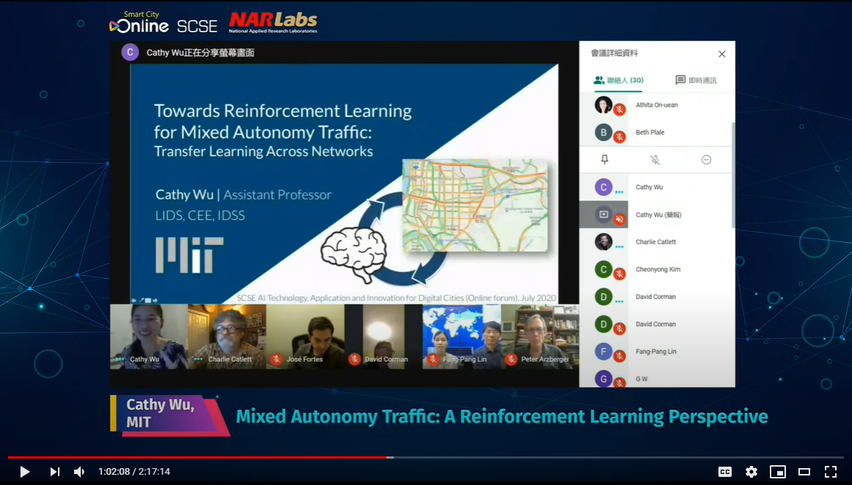Switch to the instant messaging tab
The height and width of the screenshot is (485, 852).
pyautogui.click(x=696, y=80)
